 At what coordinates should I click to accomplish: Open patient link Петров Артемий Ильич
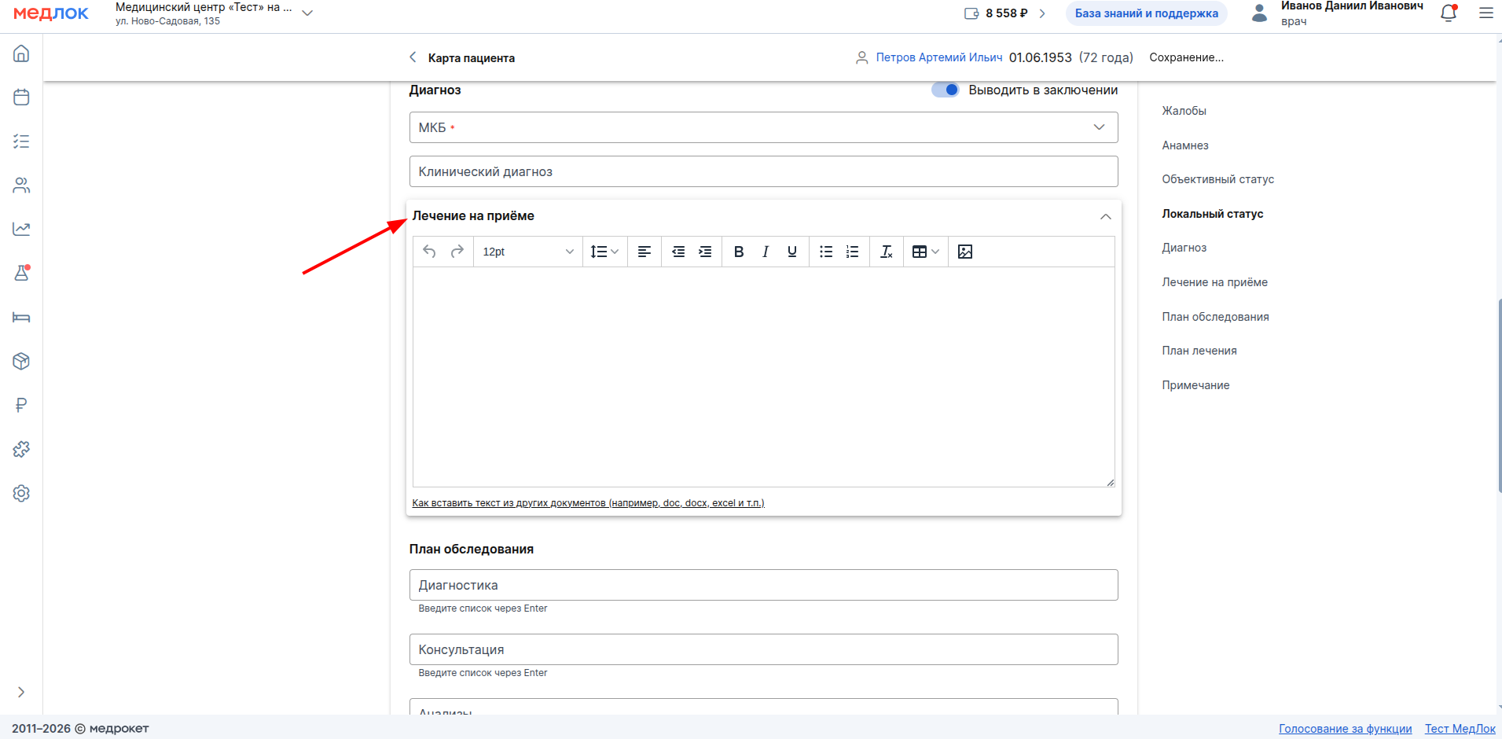(938, 57)
